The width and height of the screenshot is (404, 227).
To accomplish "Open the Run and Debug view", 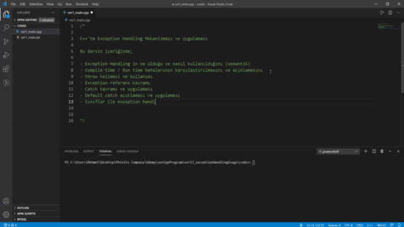I will (x=6, y=55).
